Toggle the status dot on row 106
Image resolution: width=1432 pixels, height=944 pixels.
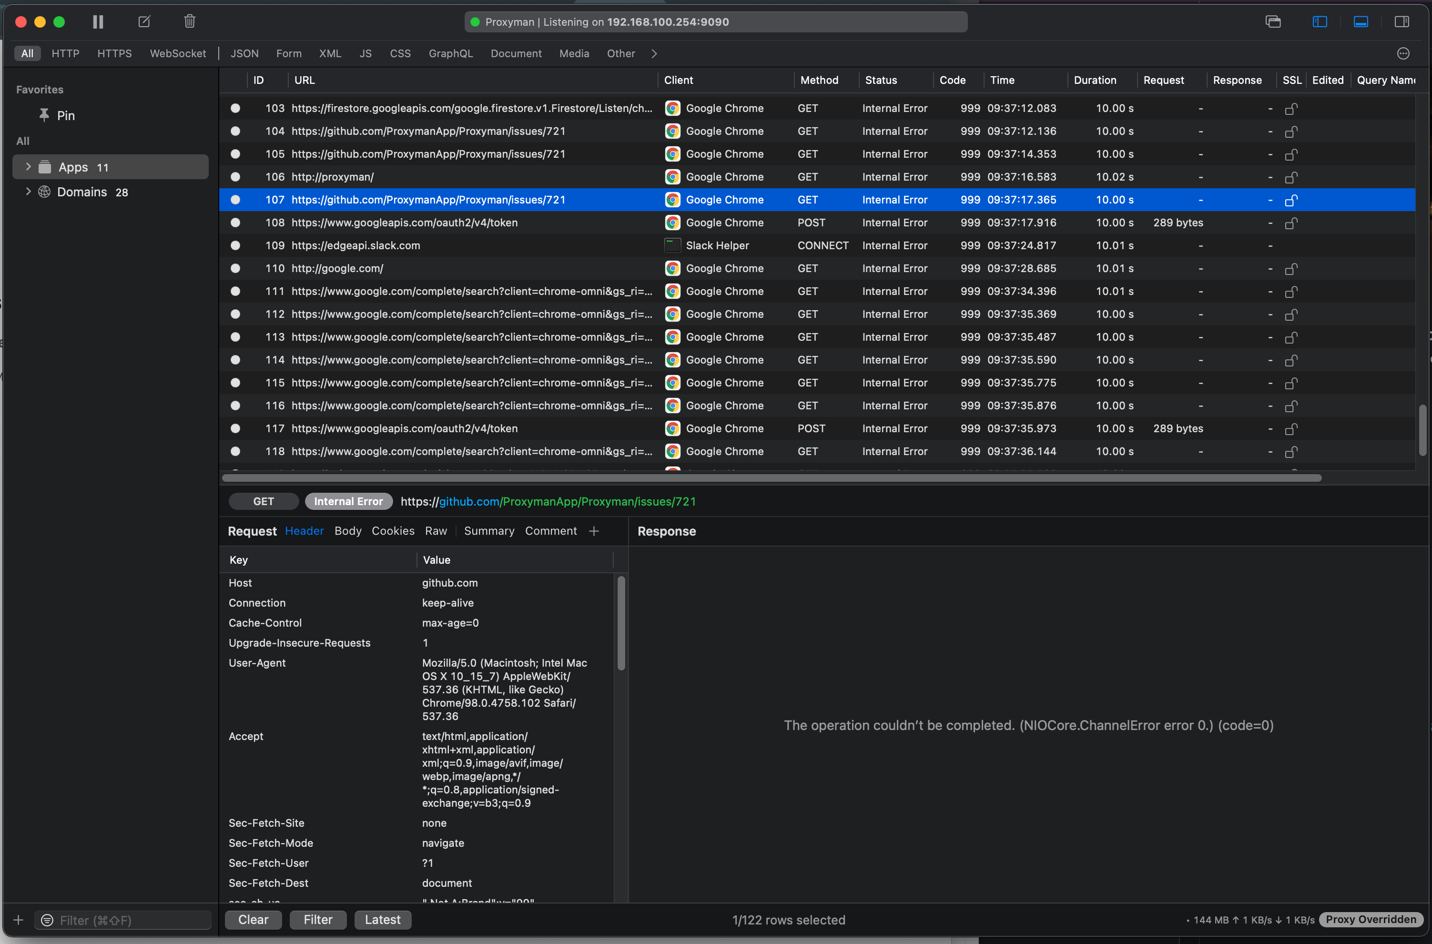click(x=235, y=177)
